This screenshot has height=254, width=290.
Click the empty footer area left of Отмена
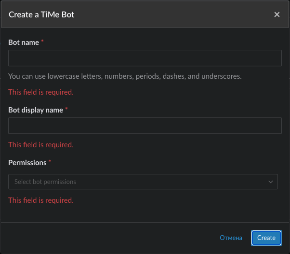pyautogui.click(x=109, y=238)
